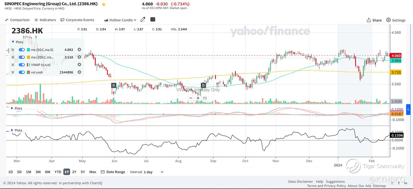Open Corporate Events options
The width and height of the screenshot is (413, 189).
pyautogui.click(x=77, y=20)
